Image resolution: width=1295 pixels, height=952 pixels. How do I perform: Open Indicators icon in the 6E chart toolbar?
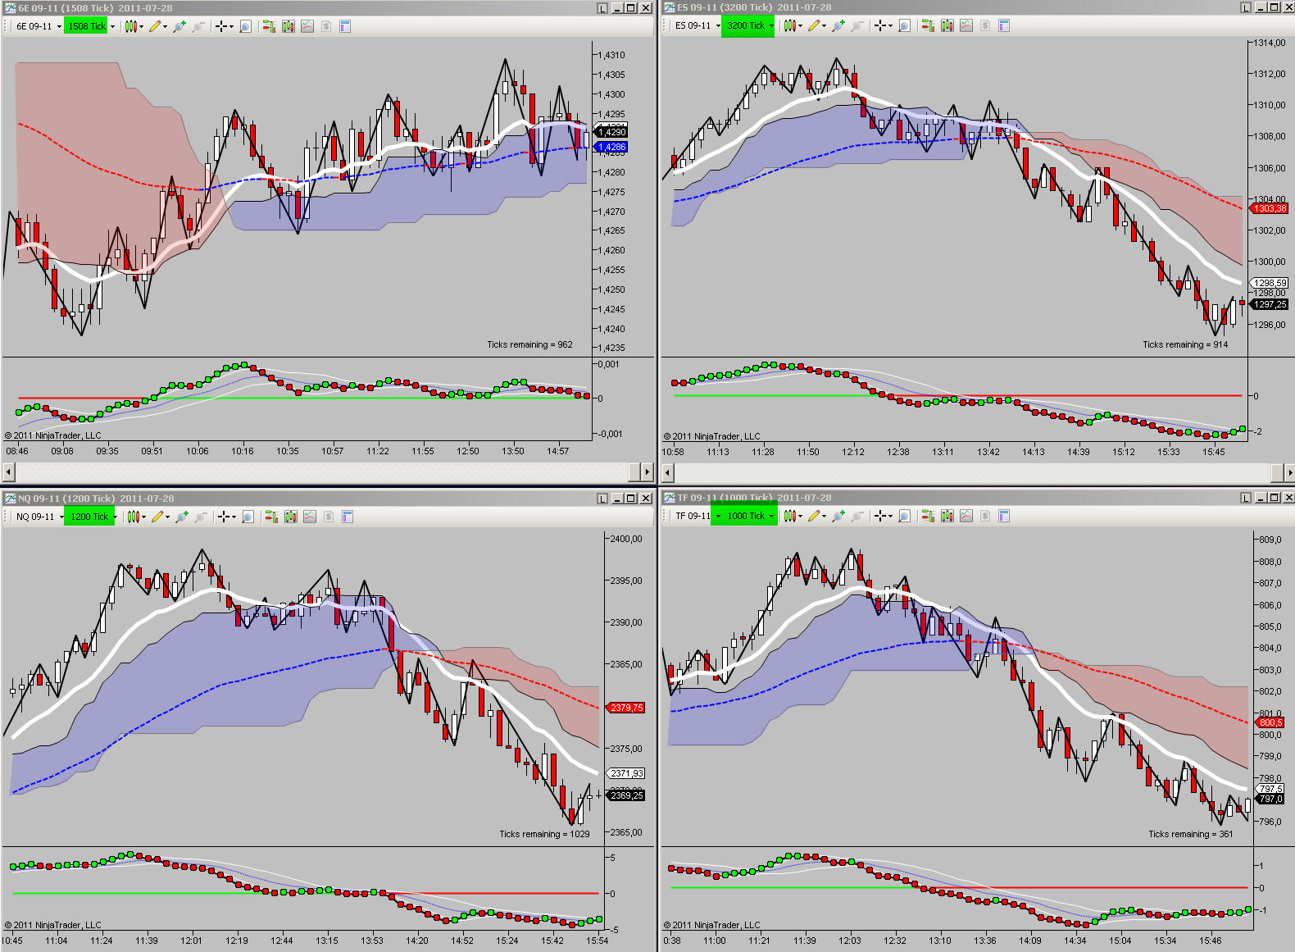tap(307, 26)
